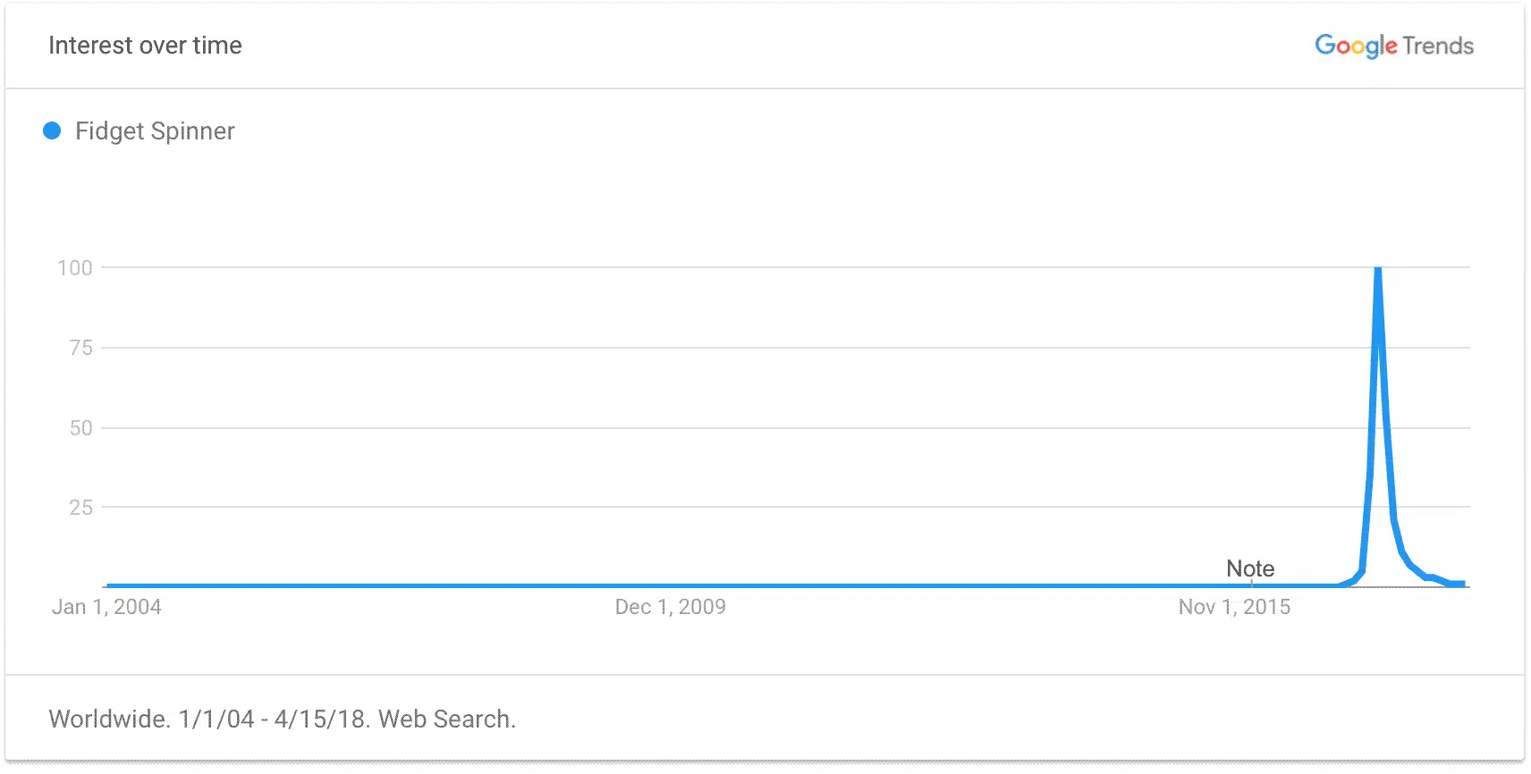Click the word Google in the logo
The height and width of the screenshot is (774, 1531).
[1355, 46]
